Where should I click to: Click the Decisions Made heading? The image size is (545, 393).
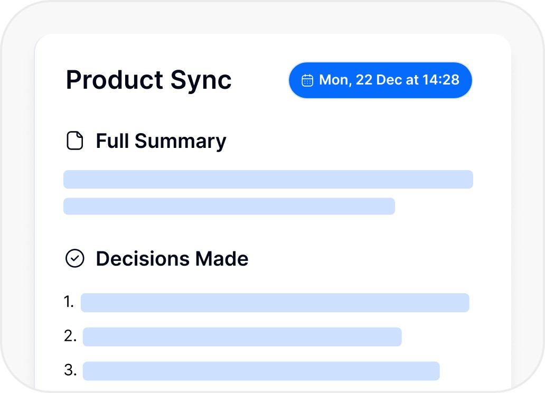tap(172, 259)
